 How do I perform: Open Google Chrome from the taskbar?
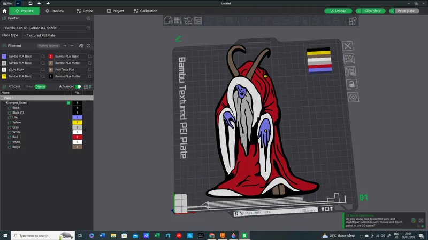click(x=211, y=235)
